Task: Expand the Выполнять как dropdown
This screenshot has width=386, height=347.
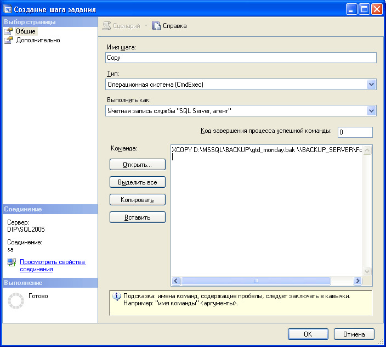Action: tap(371, 111)
